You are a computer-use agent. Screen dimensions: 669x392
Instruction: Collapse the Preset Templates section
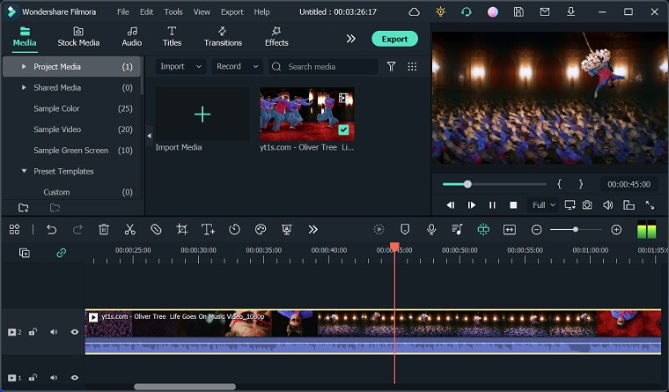(x=24, y=171)
